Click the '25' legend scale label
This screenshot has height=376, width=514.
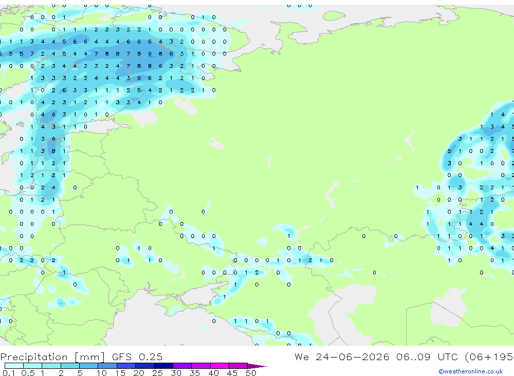(x=158, y=373)
